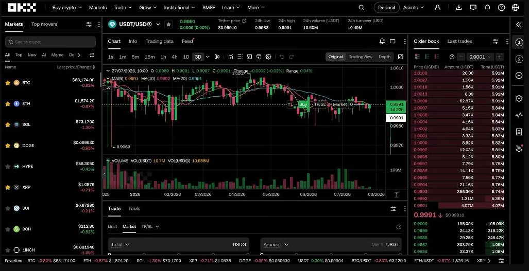Open the search icon in the header
Image resolution: width=529 pixels, height=271 pixels.
click(x=361, y=7)
